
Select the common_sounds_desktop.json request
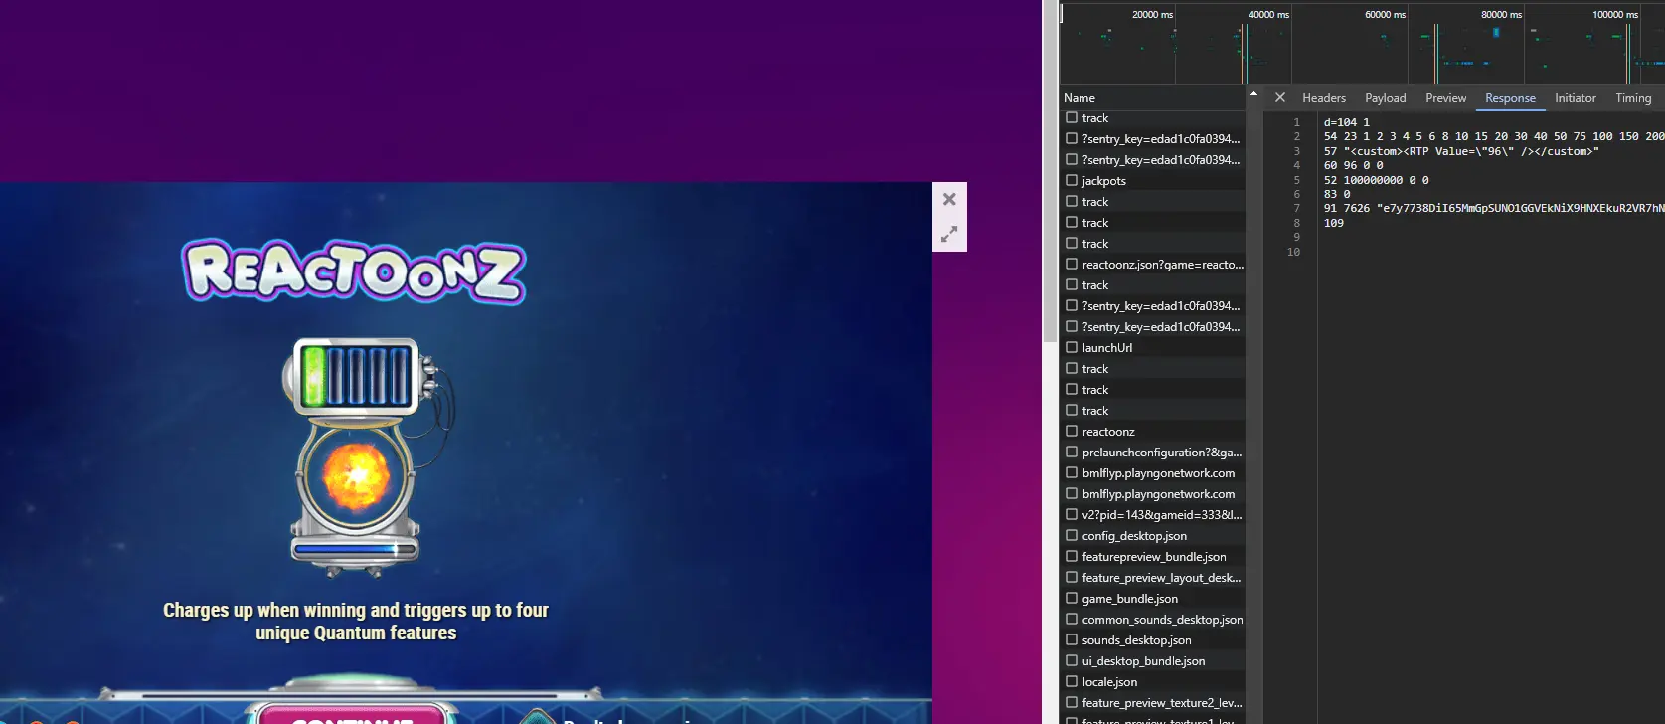(1153, 620)
